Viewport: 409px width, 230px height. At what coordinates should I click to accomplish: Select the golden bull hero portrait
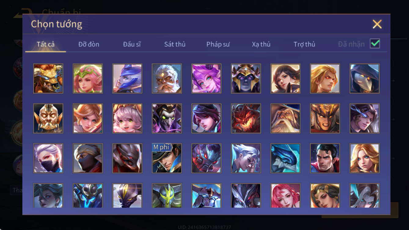48,78
